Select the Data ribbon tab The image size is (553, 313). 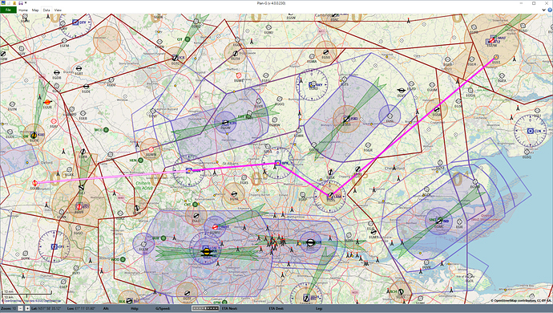tap(46, 10)
